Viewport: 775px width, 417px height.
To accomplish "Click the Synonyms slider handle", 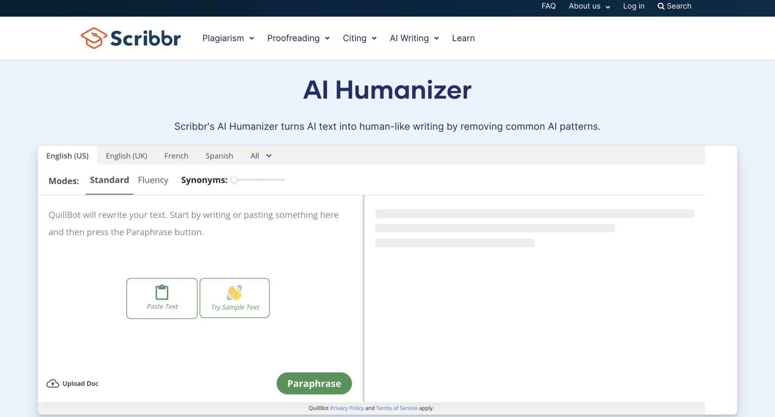I will [x=234, y=180].
